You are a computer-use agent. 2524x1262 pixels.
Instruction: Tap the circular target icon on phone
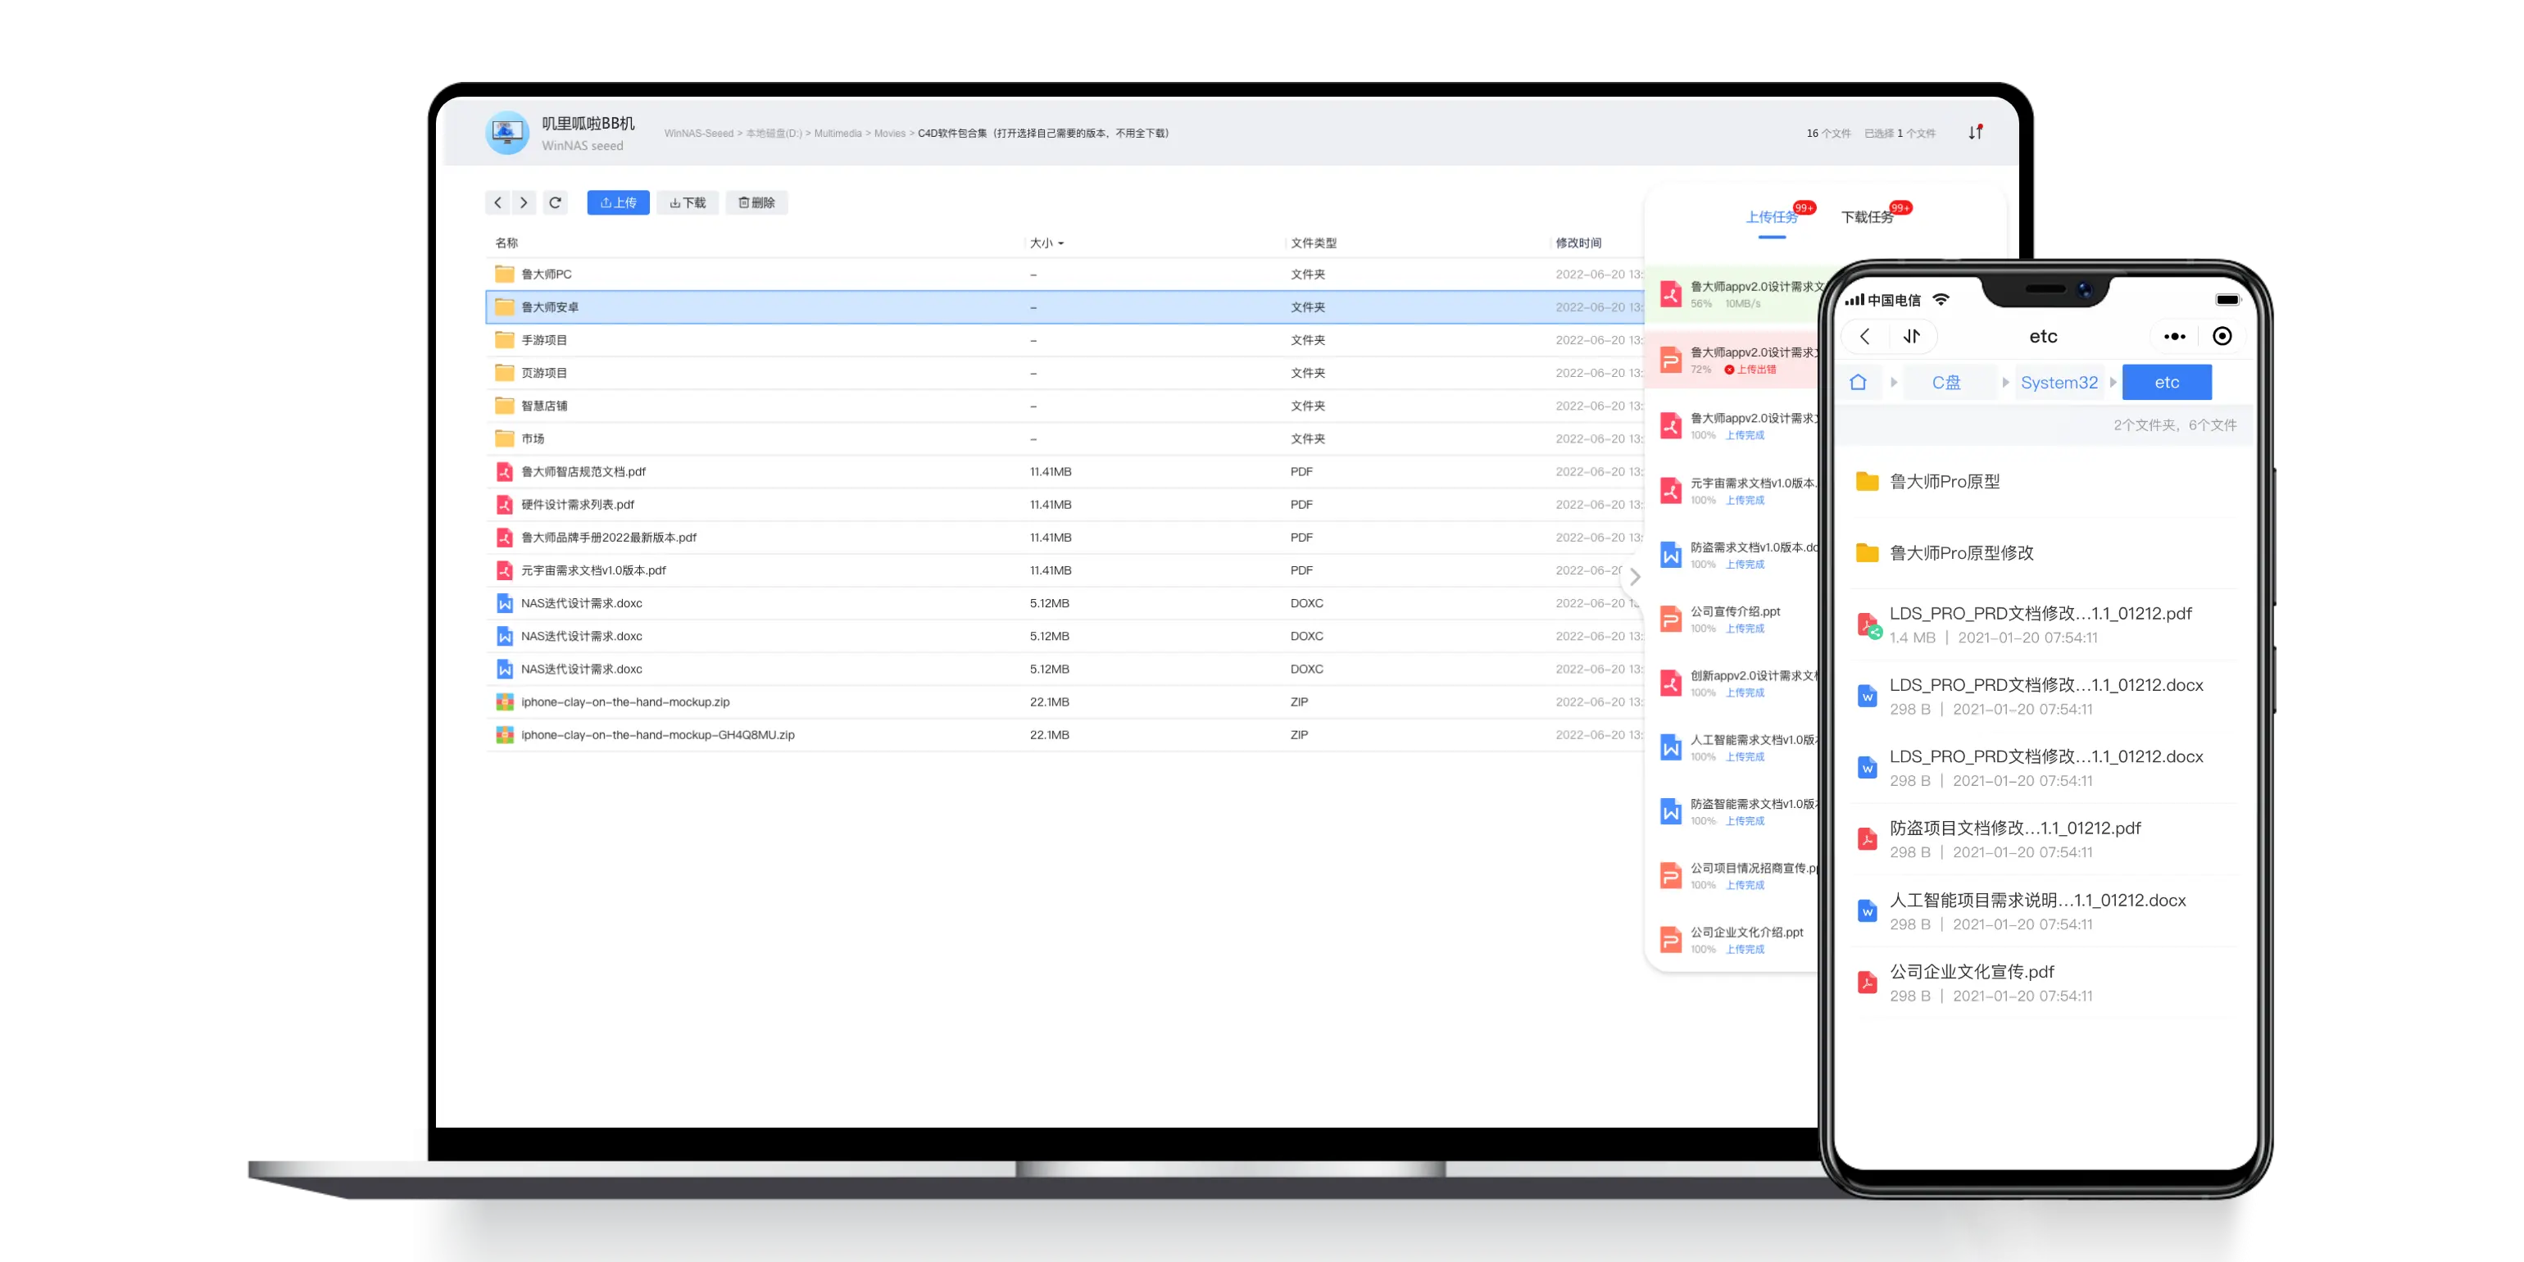point(2222,336)
